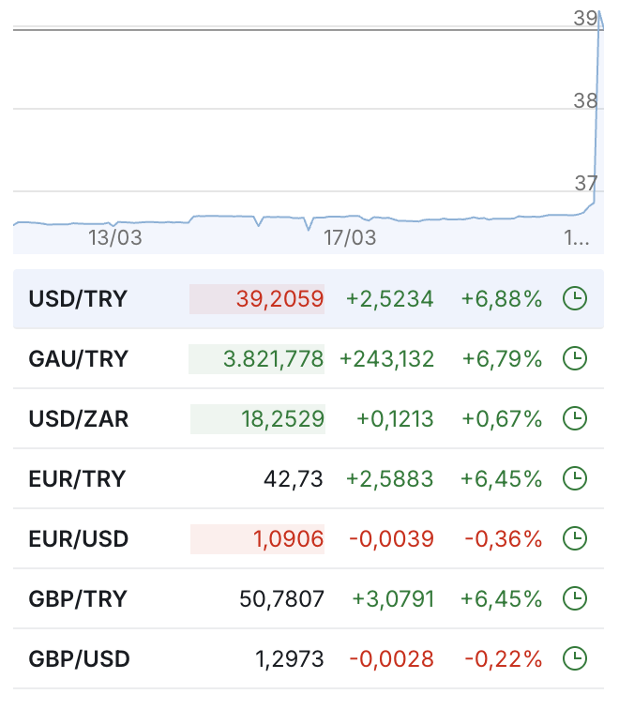This screenshot has width=634, height=724.
Task: Open the EUR/TRY pair
Action: click(x=77, y=479)
